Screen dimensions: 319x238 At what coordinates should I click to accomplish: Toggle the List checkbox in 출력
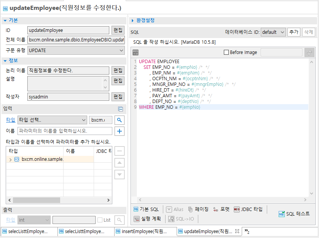(x=100, y=220)
